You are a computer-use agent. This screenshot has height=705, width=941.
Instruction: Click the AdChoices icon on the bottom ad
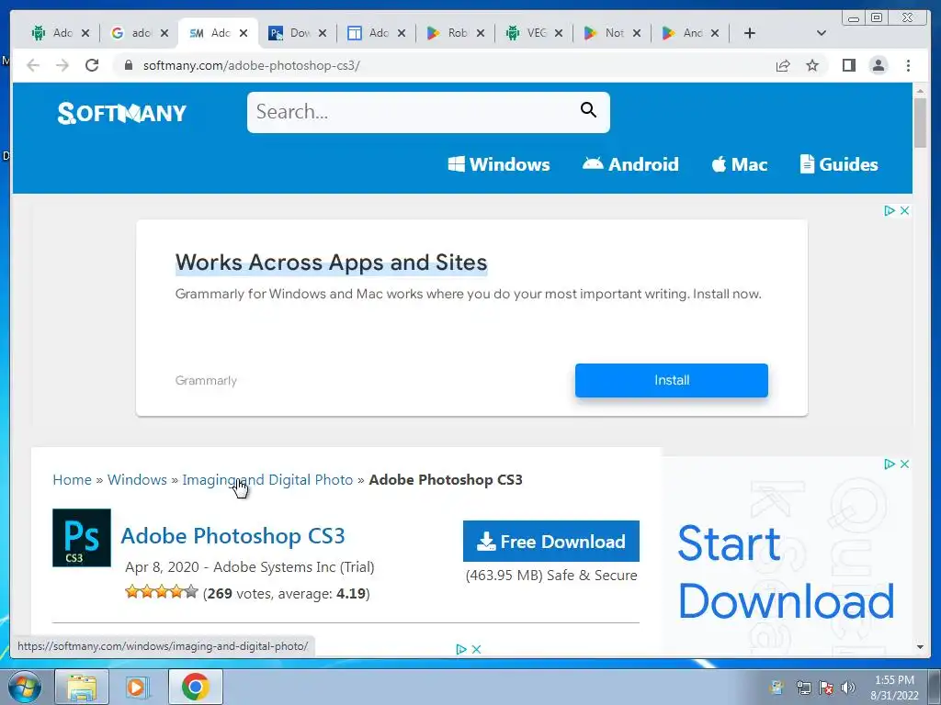461,649
